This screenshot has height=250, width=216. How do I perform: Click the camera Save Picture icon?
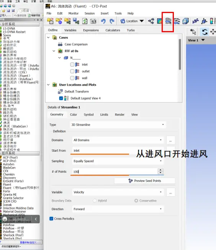point(93,21)
